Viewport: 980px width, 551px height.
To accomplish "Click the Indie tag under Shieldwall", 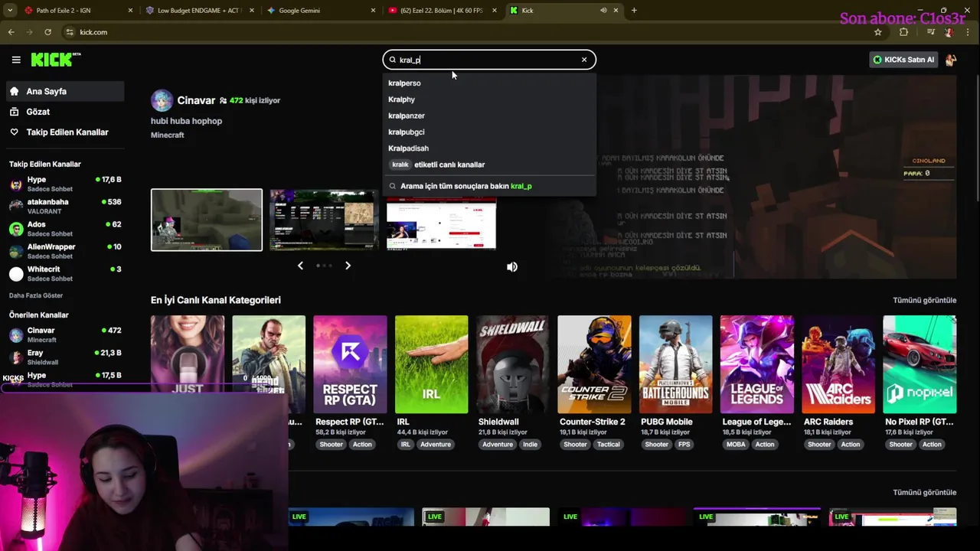I will click(530, 445).
